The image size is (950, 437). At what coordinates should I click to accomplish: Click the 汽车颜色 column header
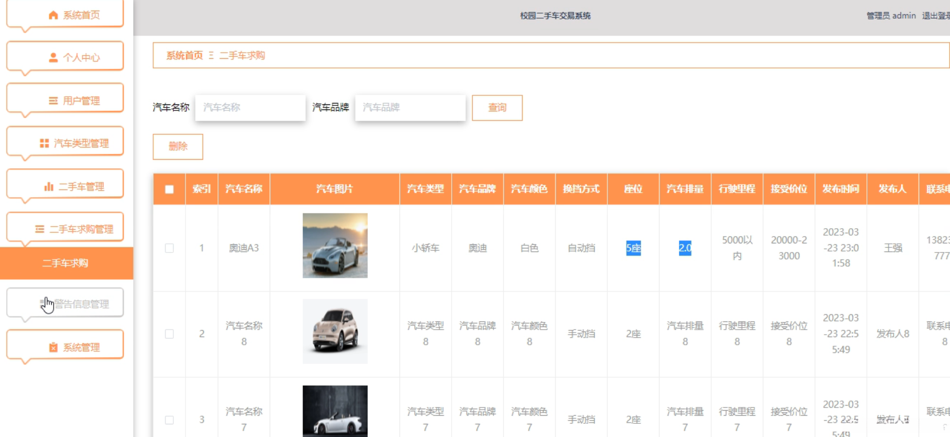coord(529,189)
